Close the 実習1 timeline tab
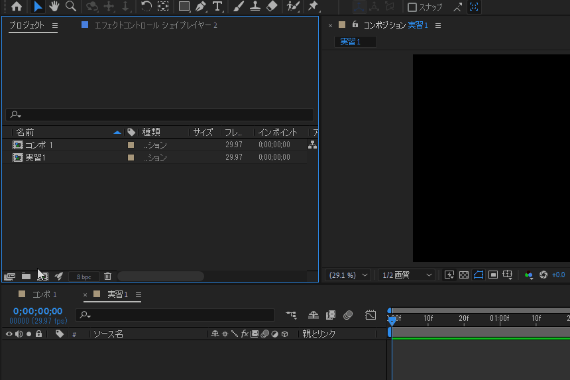 point(85,294)
